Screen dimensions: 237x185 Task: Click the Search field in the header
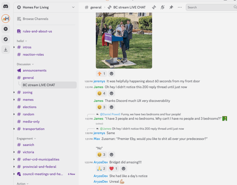(x=210, y=7)
